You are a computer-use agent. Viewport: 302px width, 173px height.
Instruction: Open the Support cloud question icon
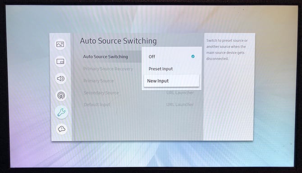62,129
